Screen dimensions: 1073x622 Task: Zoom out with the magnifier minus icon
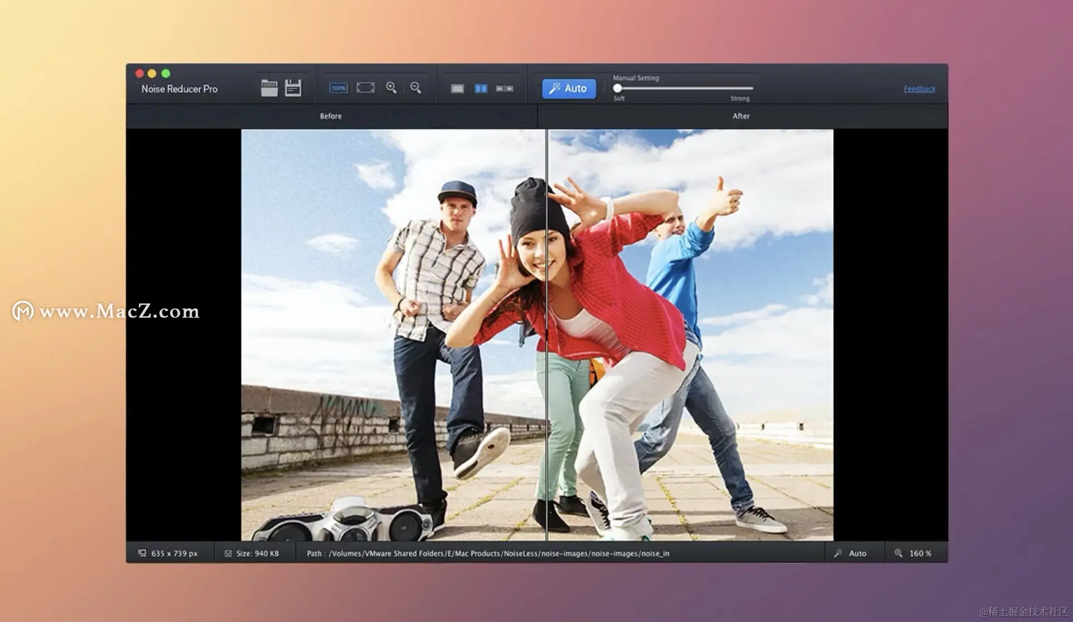coord(415,88)
